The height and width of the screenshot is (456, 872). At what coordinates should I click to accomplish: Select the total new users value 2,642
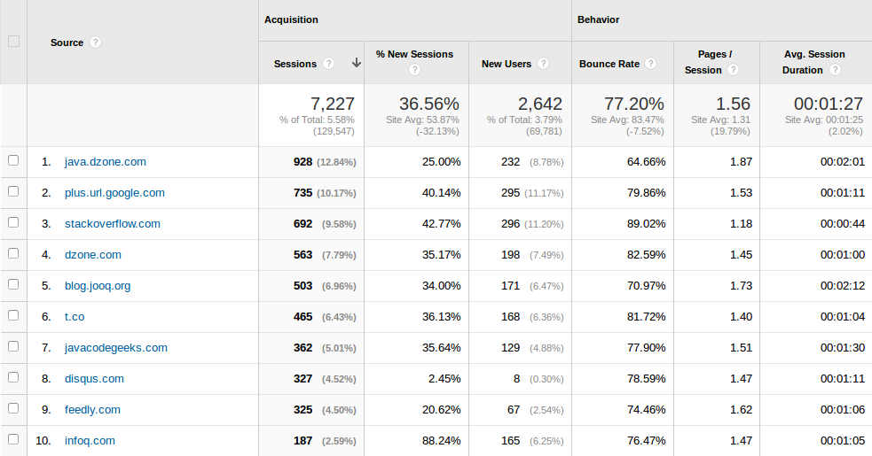[x=540, y=104]
